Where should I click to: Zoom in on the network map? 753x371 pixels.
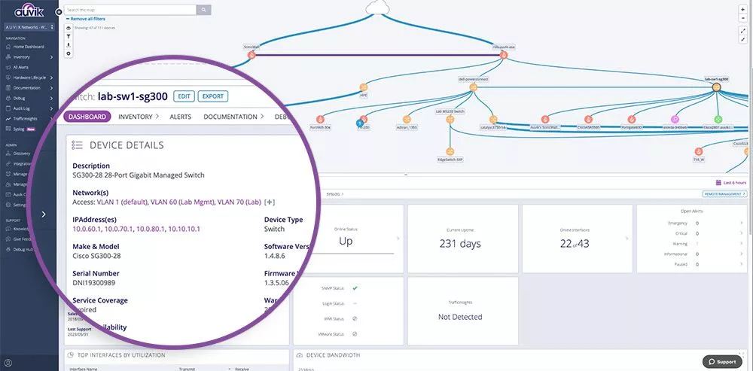744,11
